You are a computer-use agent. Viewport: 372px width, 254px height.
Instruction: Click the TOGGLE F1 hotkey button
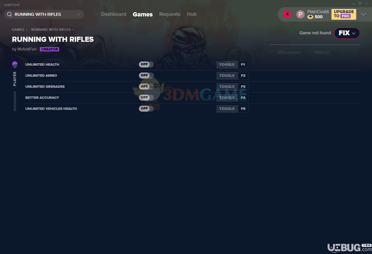pos(232,64)
